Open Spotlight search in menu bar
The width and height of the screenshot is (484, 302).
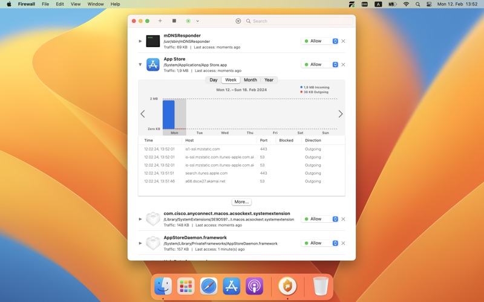click(x=417, y=4)
